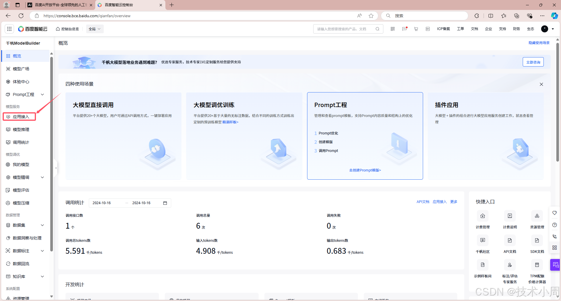Viewport: 561px width, 301px height.
Task: Click the floating favorites heart icon
Action: [x=555, y=213]
